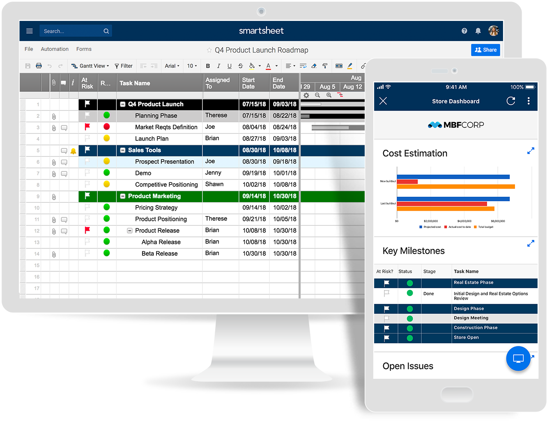Toggle At Risk flag for Beta Release
The width and height of the screenshot is (547, 421).
point(87,253)
